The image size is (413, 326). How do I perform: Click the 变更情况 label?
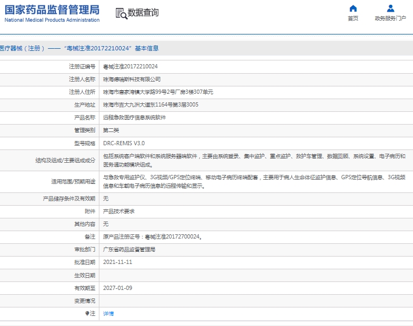point(85,301)
